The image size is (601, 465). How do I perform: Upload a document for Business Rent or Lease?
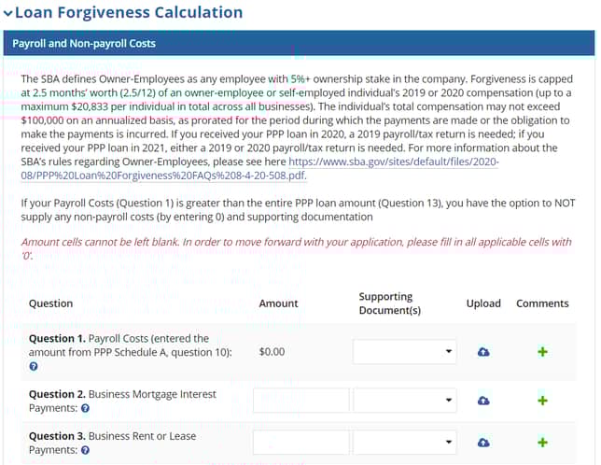[x=483, y=443]
